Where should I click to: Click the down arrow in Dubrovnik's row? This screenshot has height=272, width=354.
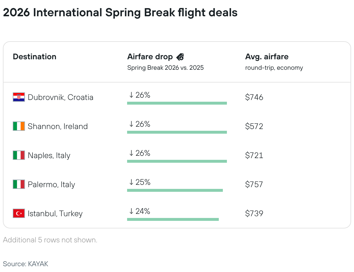[131, 95]
